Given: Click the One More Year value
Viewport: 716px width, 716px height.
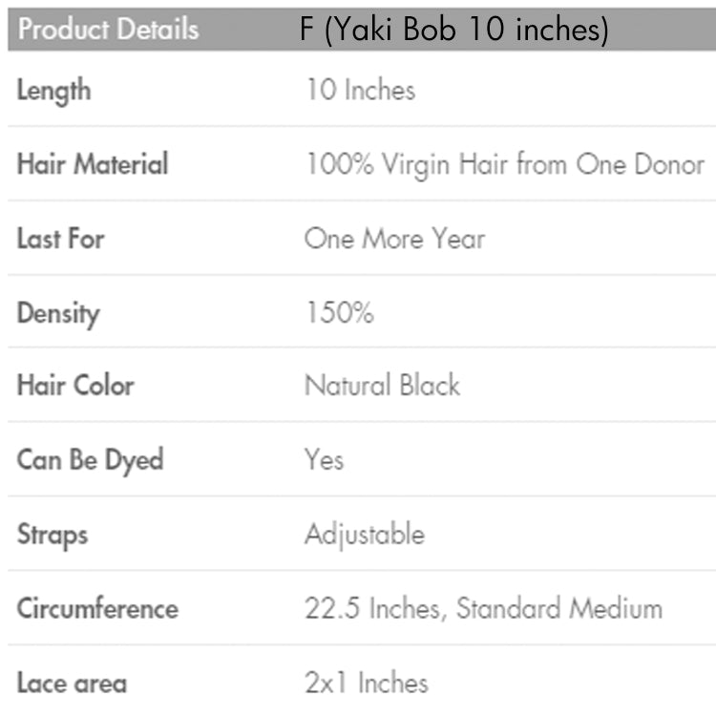Looking at the screenshot, I should [x=394, y=238].
